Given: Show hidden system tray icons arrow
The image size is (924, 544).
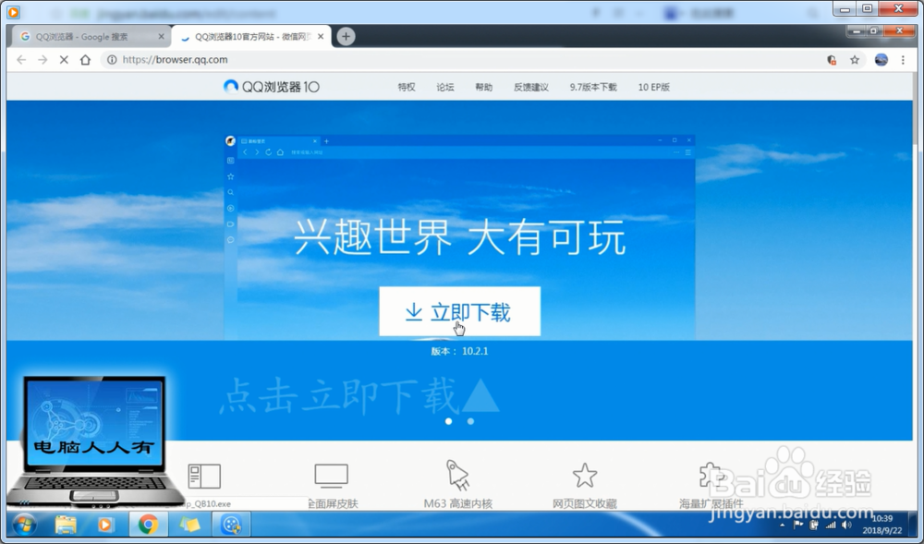Looking at the screenshot, I should [782, 526].
